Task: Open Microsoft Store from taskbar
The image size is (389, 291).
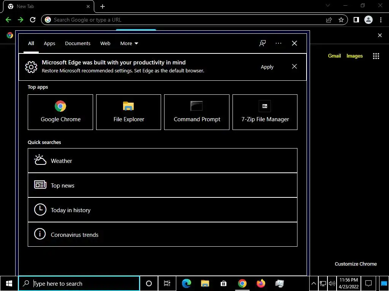Action: click(223, 283)
